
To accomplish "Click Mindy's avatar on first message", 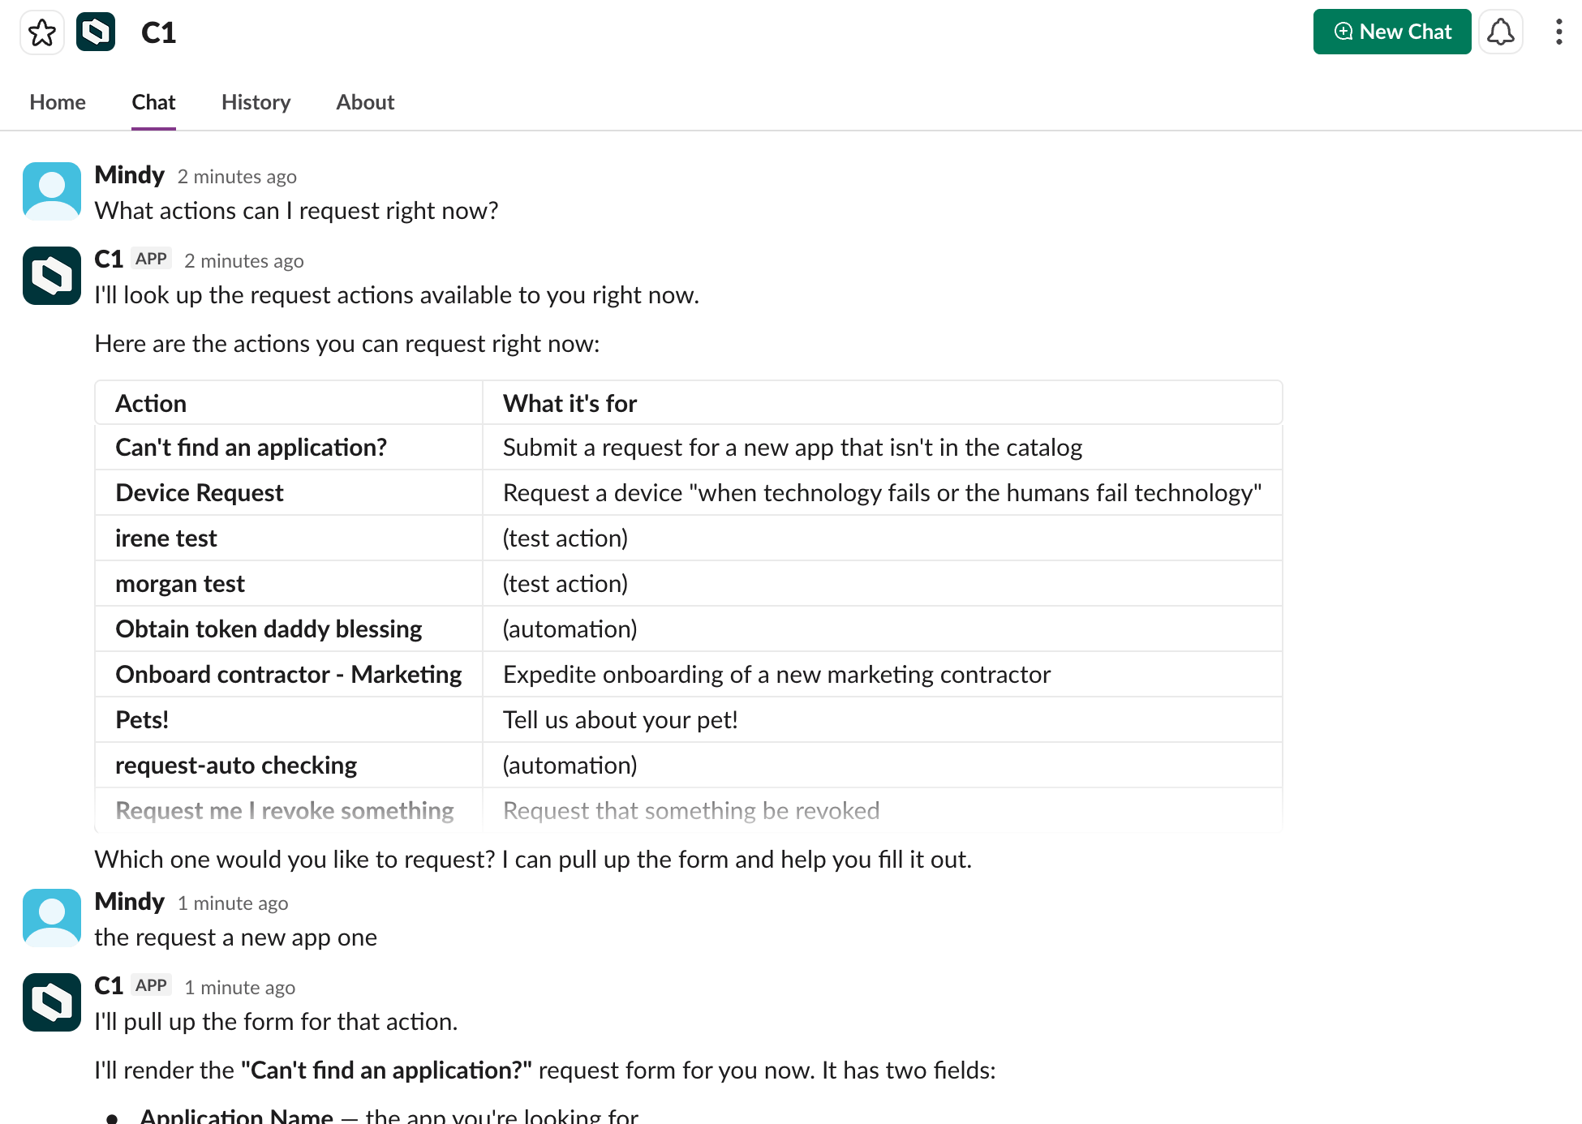I will [x=52, y=191].
